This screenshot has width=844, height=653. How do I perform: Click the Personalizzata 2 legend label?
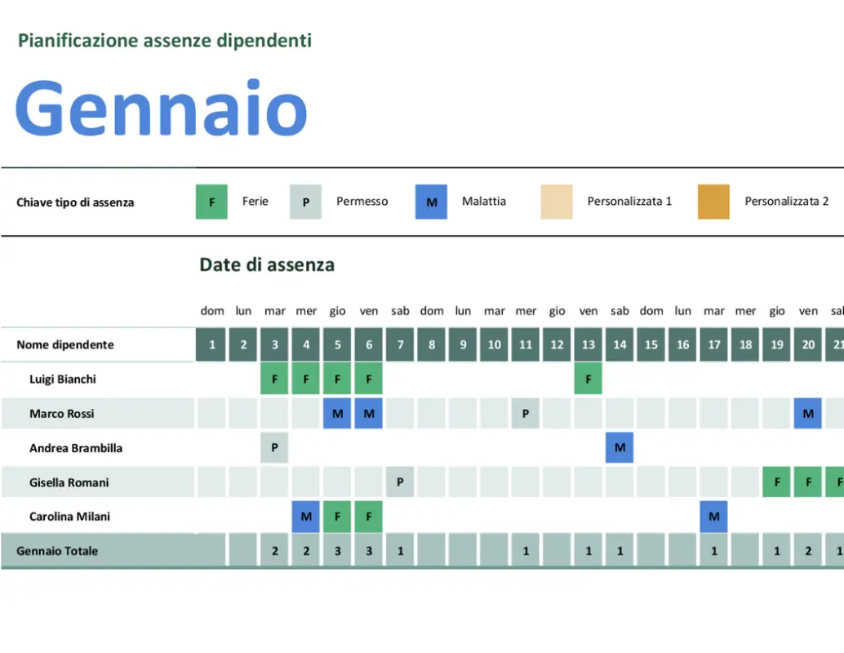[786, 202]
